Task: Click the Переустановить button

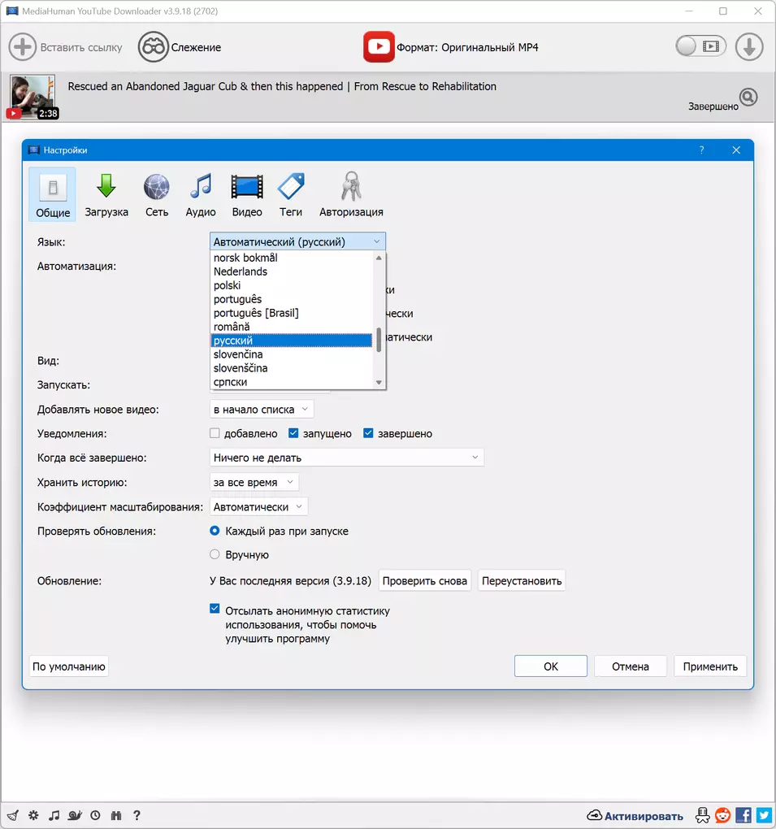Action: [x=522, y=580]
